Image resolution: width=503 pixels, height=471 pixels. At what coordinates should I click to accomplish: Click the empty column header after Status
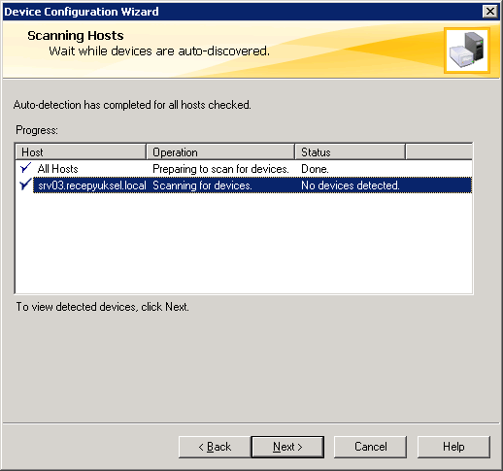click(x=439, y=151)
